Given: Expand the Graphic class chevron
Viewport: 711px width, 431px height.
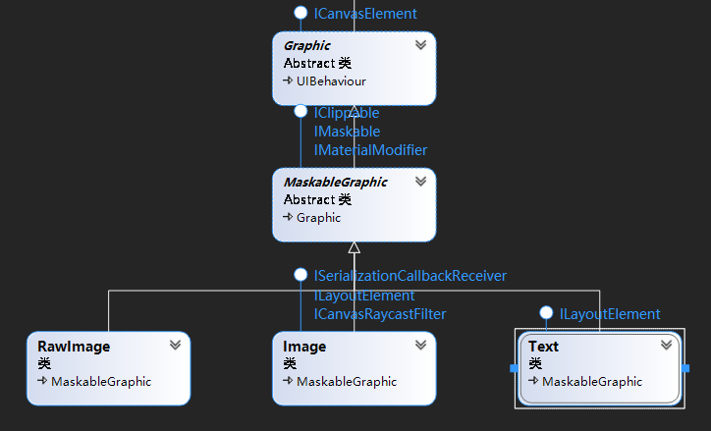Looking at the screenshot, I should click(420, 44).
